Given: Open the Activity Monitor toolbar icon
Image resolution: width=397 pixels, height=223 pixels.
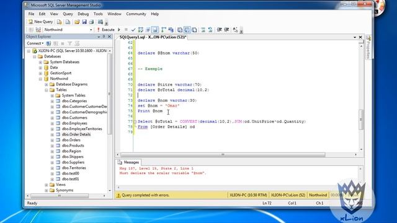Looking at the screenshot, I should pyautogui.click(x=100, y=22).
